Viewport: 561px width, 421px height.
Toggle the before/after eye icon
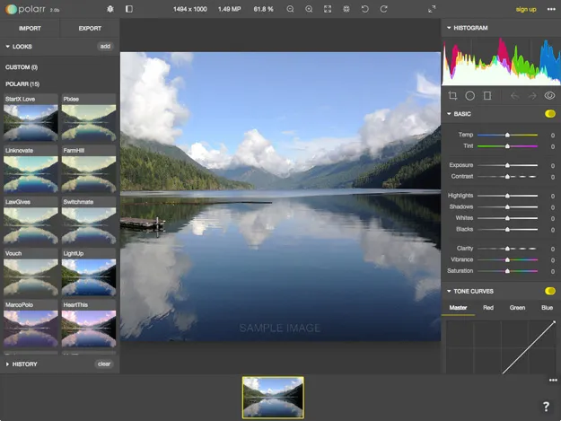(549, 95)
